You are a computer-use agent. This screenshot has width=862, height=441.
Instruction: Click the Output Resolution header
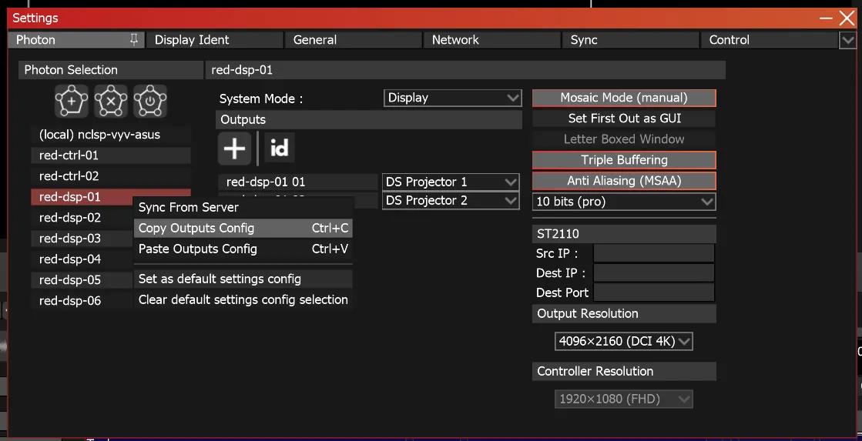click(624, 313)
